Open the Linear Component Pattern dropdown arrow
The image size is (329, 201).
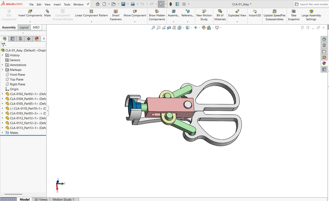(x=91, y=22)
